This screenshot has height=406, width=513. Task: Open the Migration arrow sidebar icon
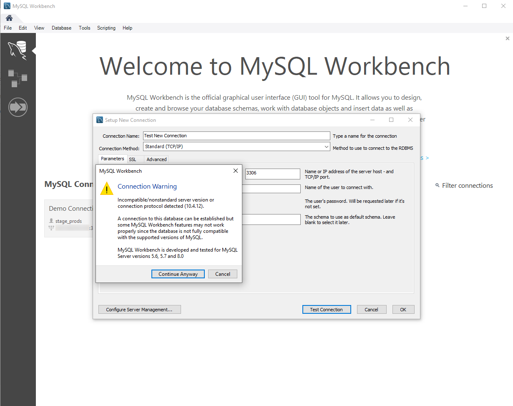tap(18, 107)
